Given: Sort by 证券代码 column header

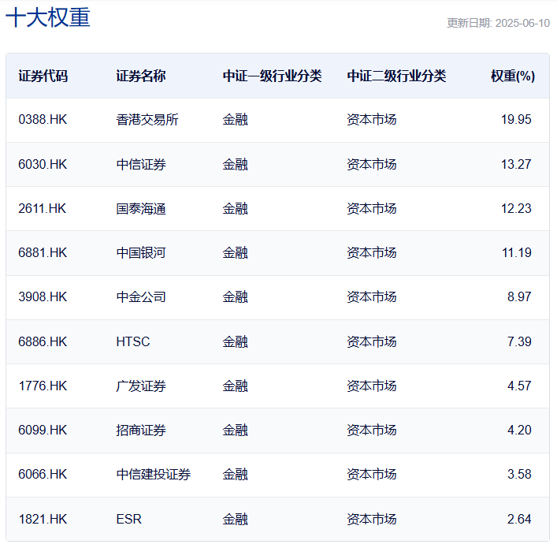Looking at the screenshot, I should coord(43,76).
